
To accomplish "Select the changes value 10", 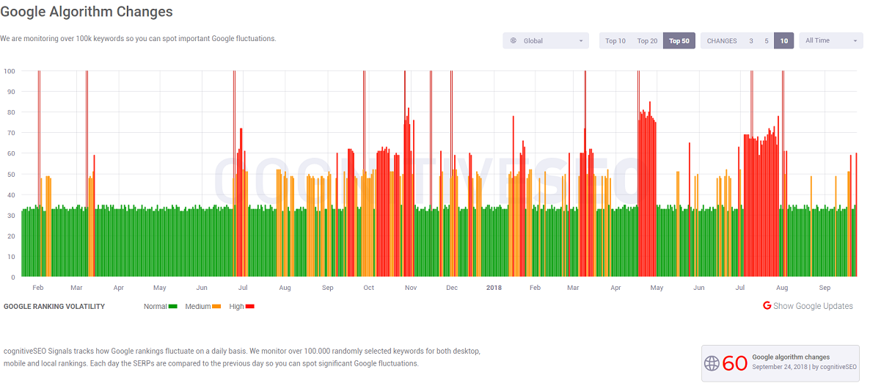I will point(784,41).
